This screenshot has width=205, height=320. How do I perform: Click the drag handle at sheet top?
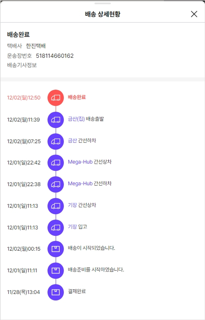[102, 3]
